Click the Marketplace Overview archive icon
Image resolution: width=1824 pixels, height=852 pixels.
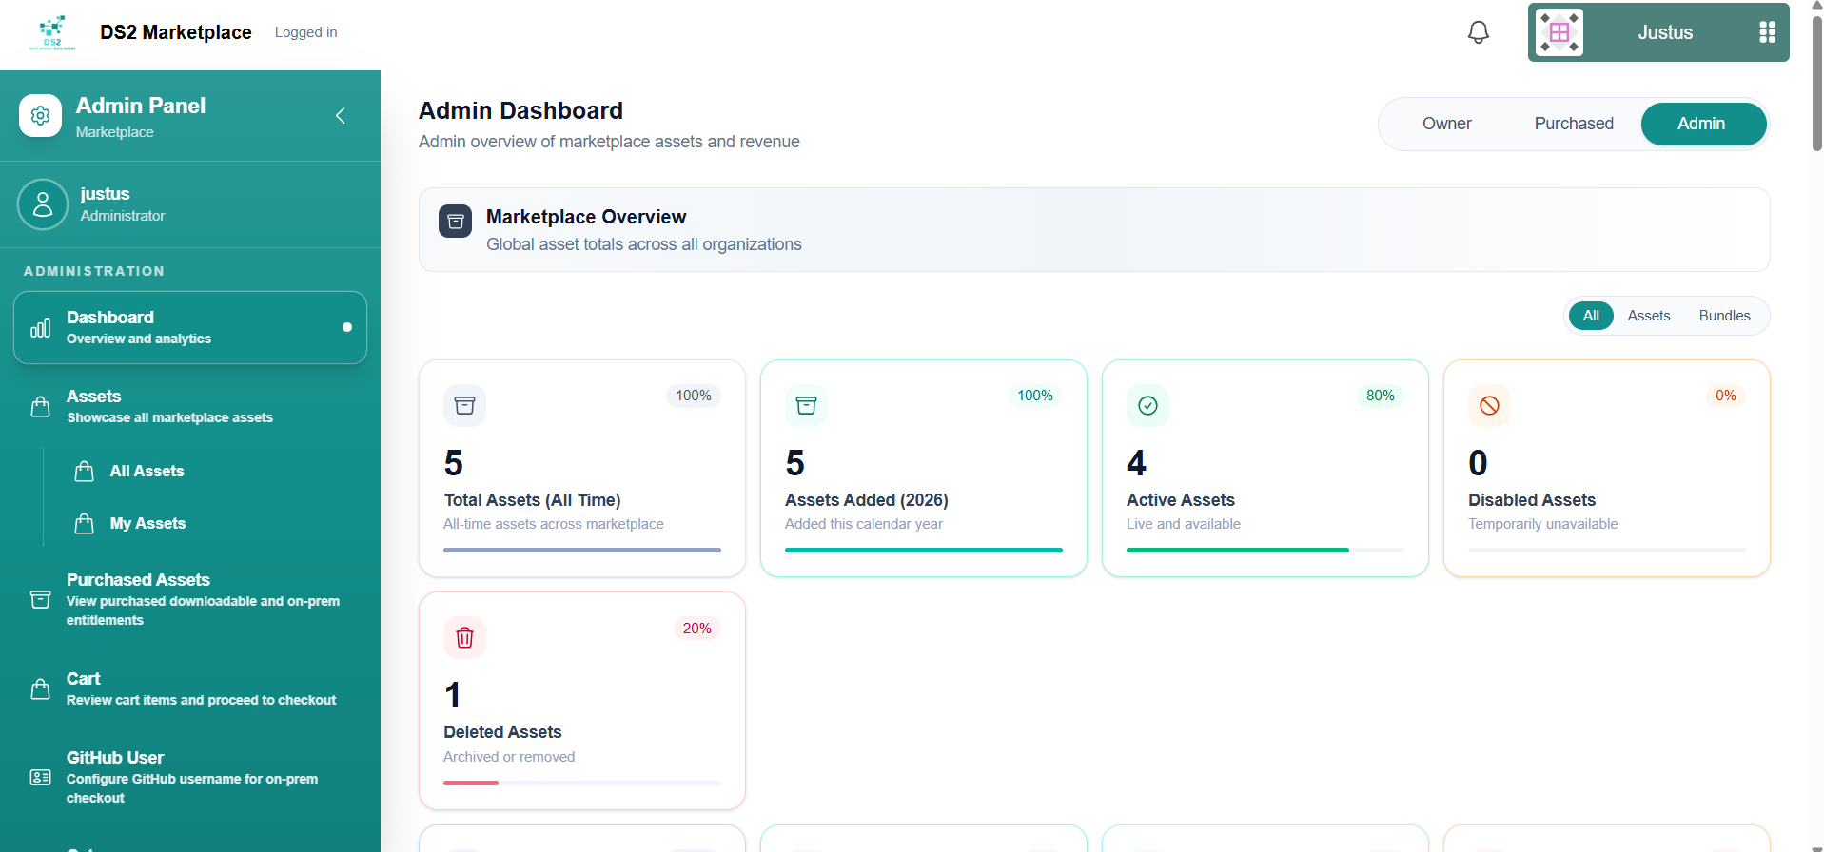[x=455, y=222]
